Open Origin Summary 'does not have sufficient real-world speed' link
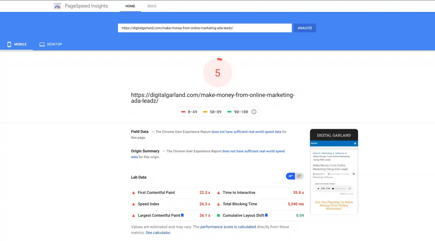This screenshot has width=435, height=241. pyautogui.click(x=253, y=151)
